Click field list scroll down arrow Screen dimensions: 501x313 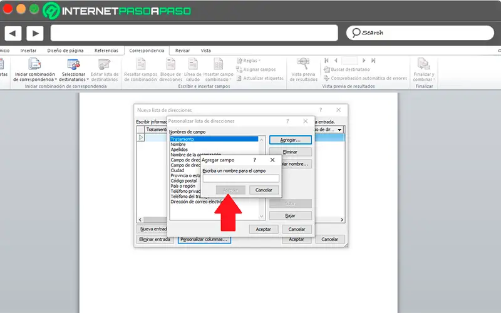(x=262, y=217)
